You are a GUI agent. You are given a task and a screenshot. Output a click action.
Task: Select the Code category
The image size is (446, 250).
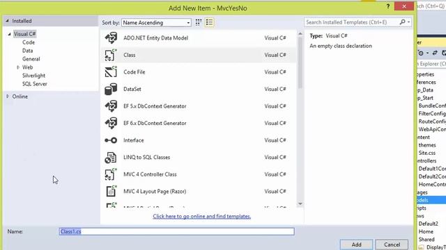[x=29, y=42]
